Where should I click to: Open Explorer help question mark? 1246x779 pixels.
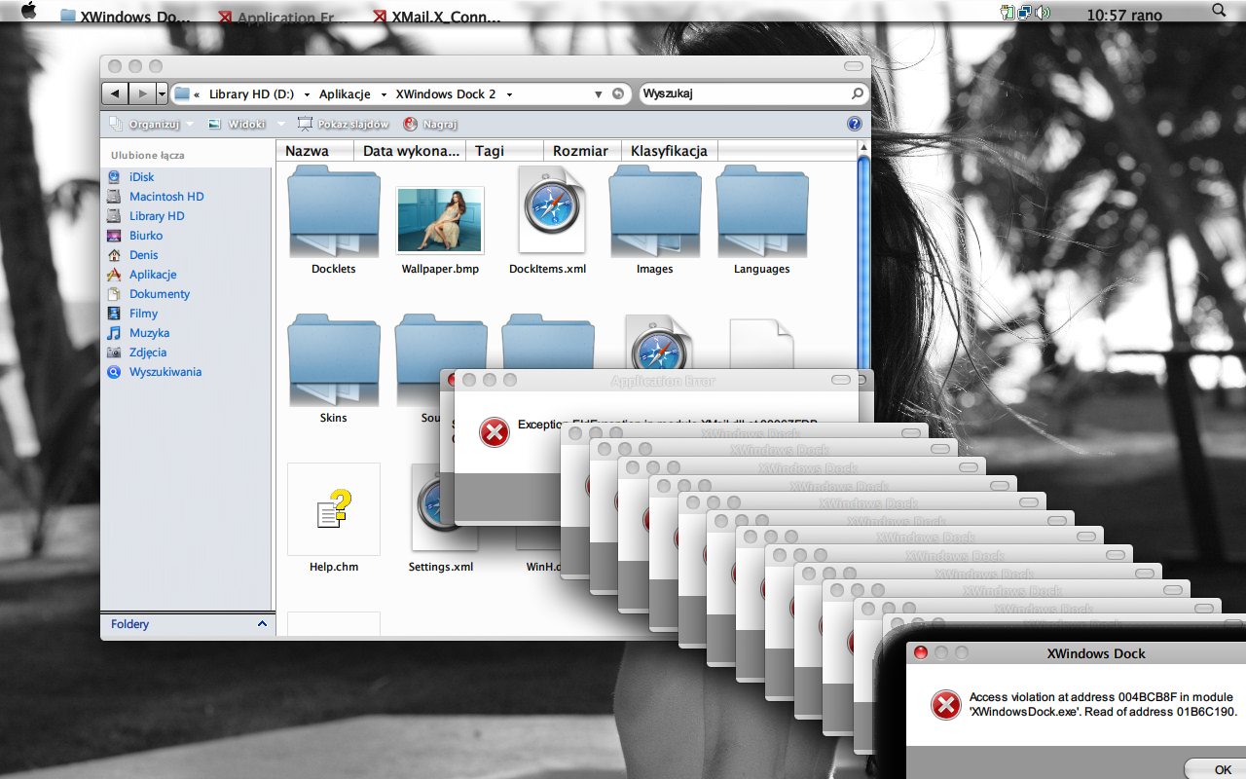(855, 124)
